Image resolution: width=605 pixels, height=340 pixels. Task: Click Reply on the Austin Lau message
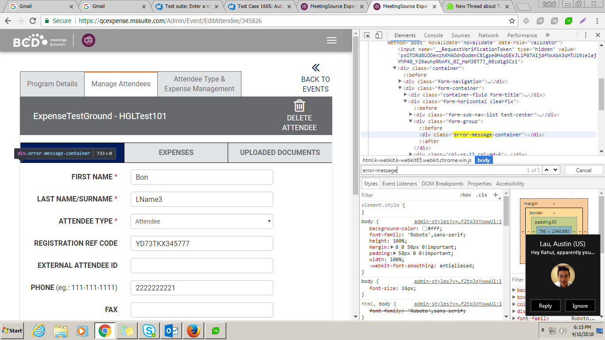(545, 306)
